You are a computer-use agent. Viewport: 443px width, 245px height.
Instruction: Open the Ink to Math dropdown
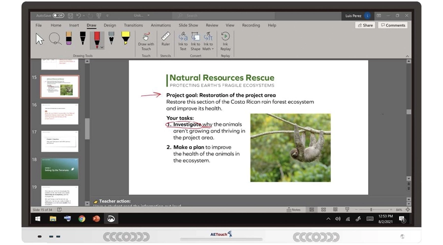[x=208, y=49]
